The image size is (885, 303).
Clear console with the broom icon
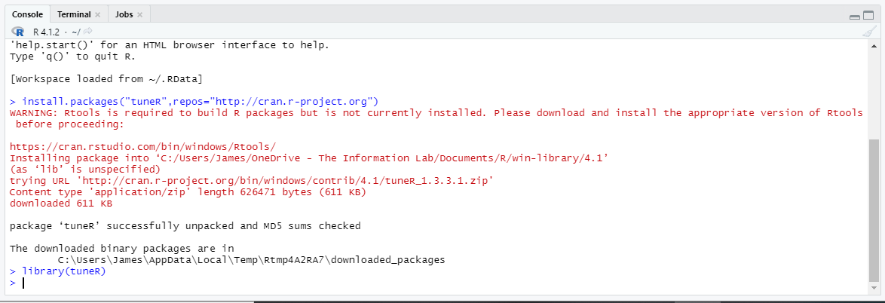pos(869,32)
